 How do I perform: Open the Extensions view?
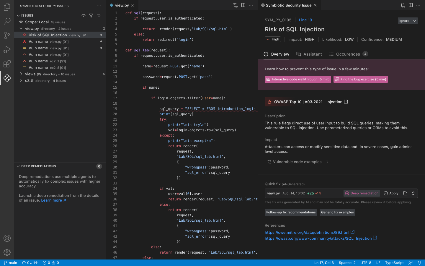coord(7,64)
